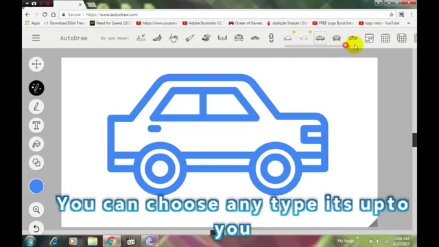The image size is (439, 247).
Task: Pick the front-view van suggestion
Action: click(x=239, y=38)
